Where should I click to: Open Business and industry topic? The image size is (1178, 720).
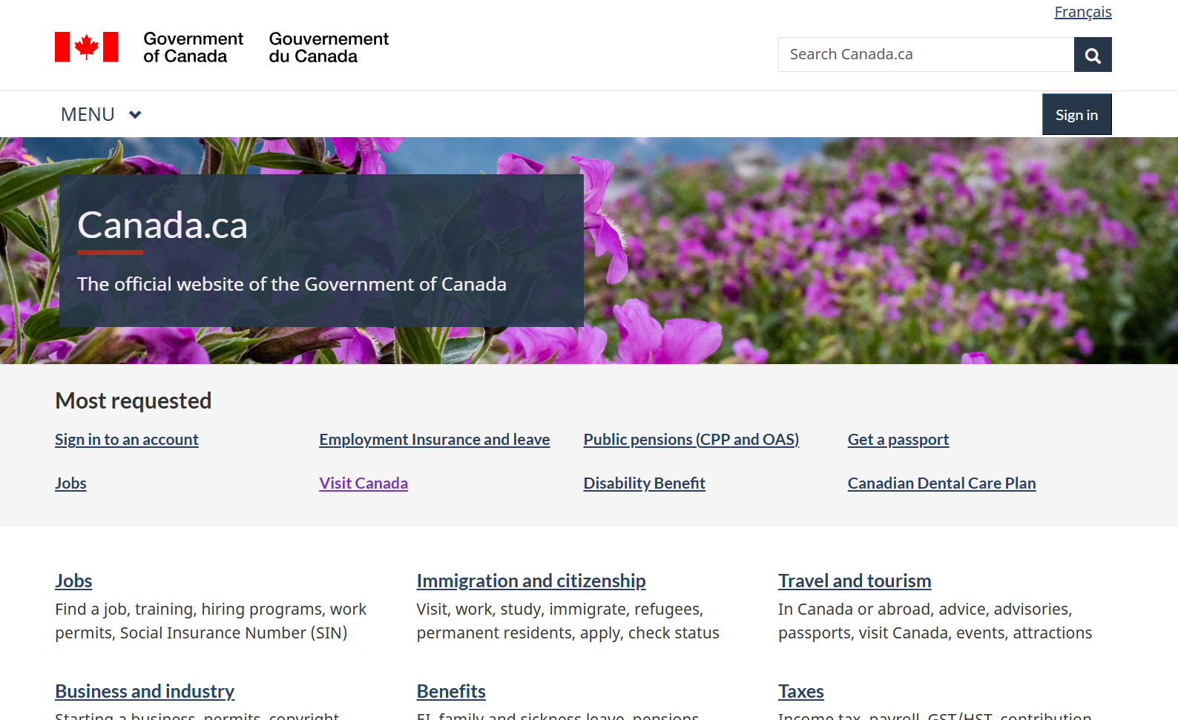[145, 691]
